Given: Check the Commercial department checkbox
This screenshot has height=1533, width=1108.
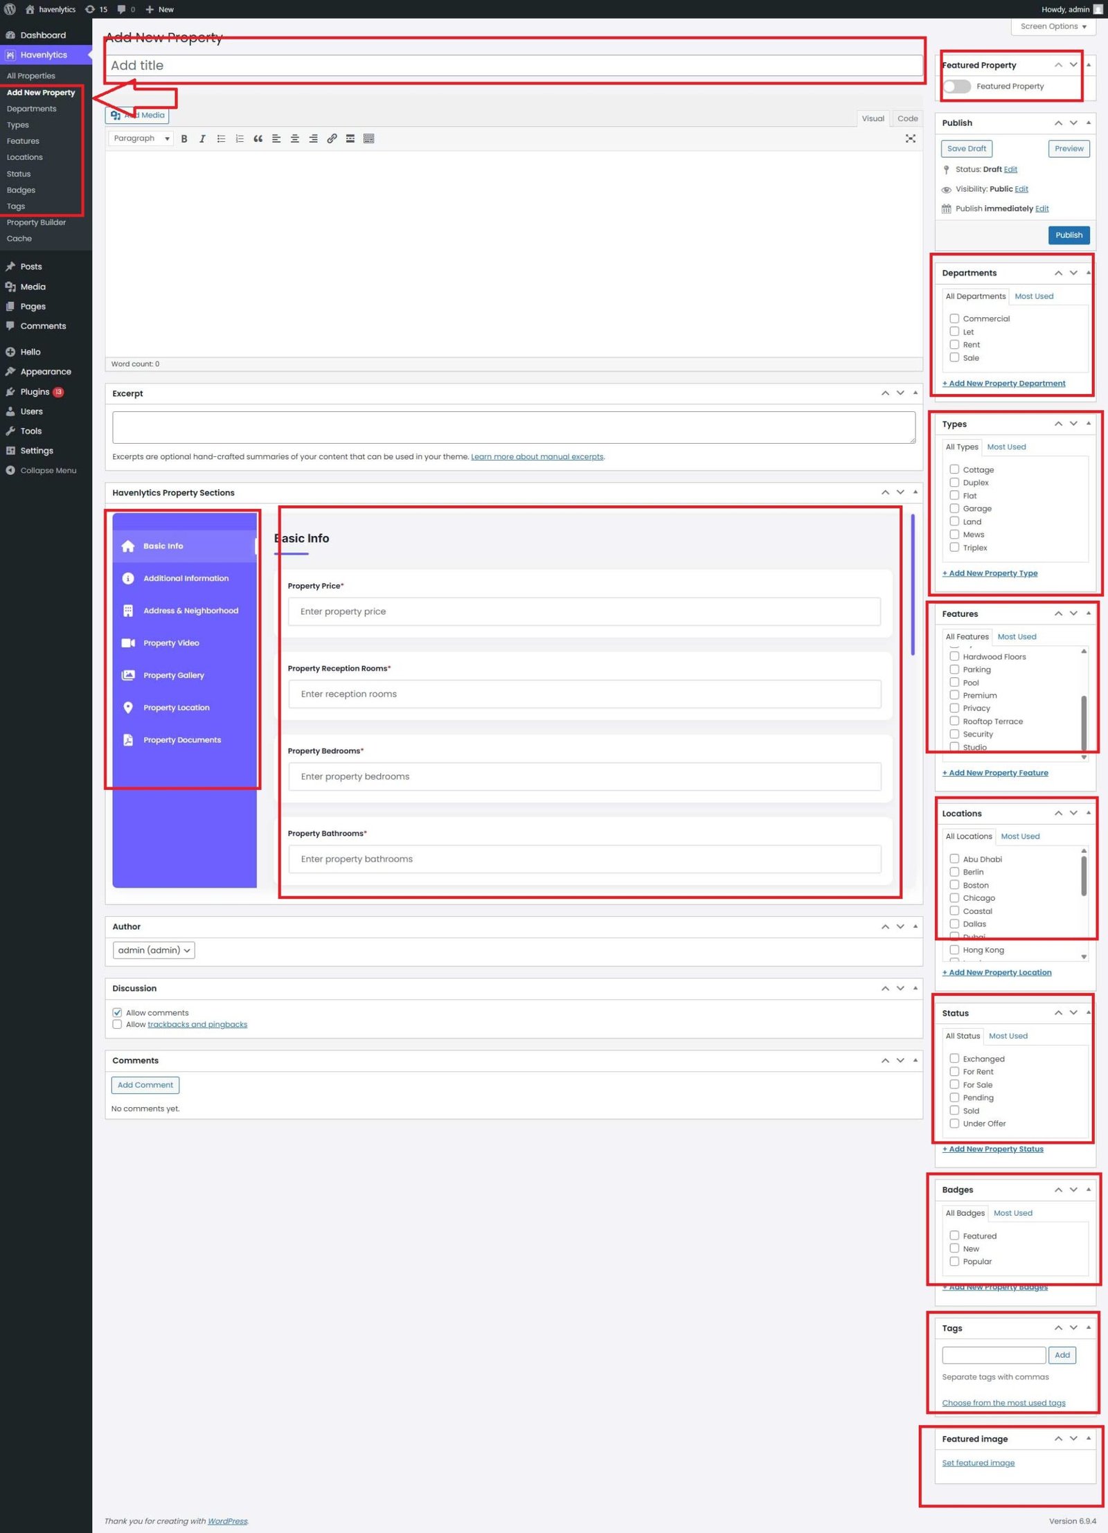Looking at the screenshot, I should 954,319.
